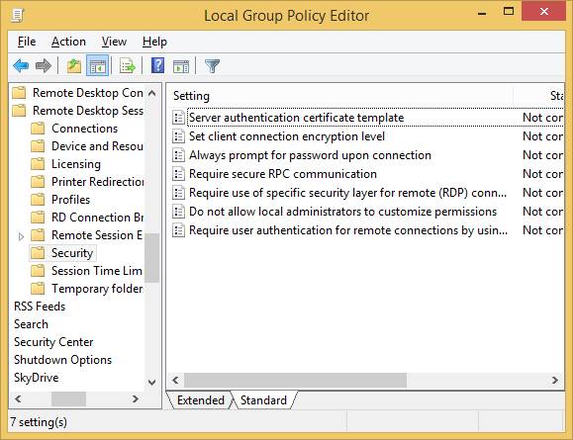This screenshot has height=440, width=573.
Task: Click the Profiles folder icon
Action: pos(38,200)
